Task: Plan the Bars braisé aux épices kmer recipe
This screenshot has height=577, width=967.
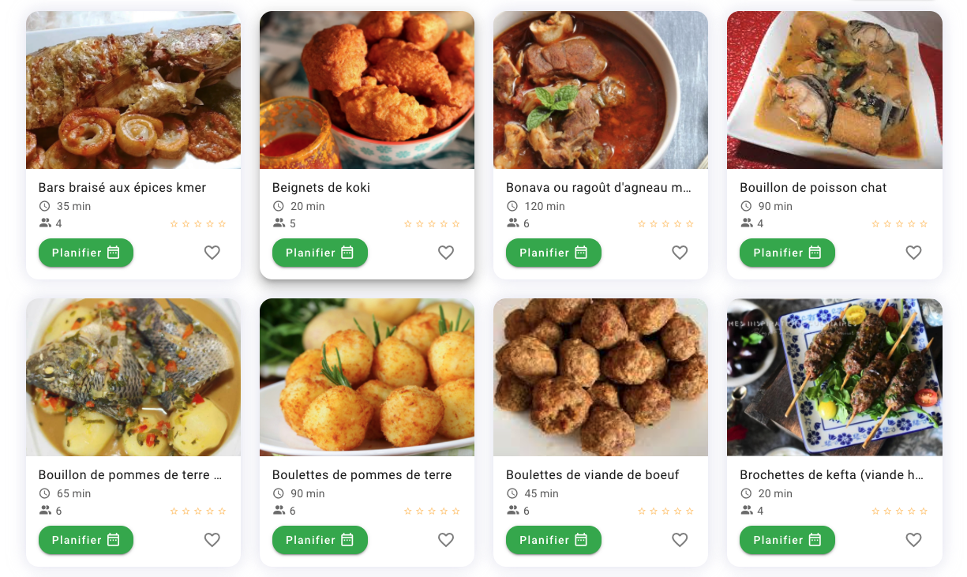Action: pos(86,253)
